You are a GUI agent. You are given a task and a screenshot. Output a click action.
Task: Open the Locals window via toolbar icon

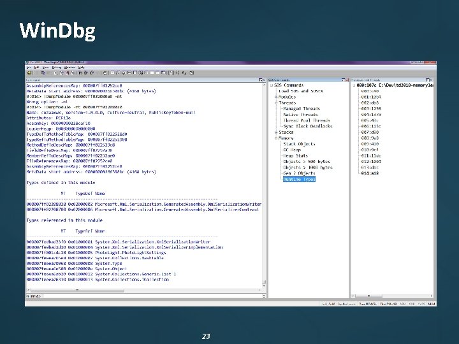[124, 73]
